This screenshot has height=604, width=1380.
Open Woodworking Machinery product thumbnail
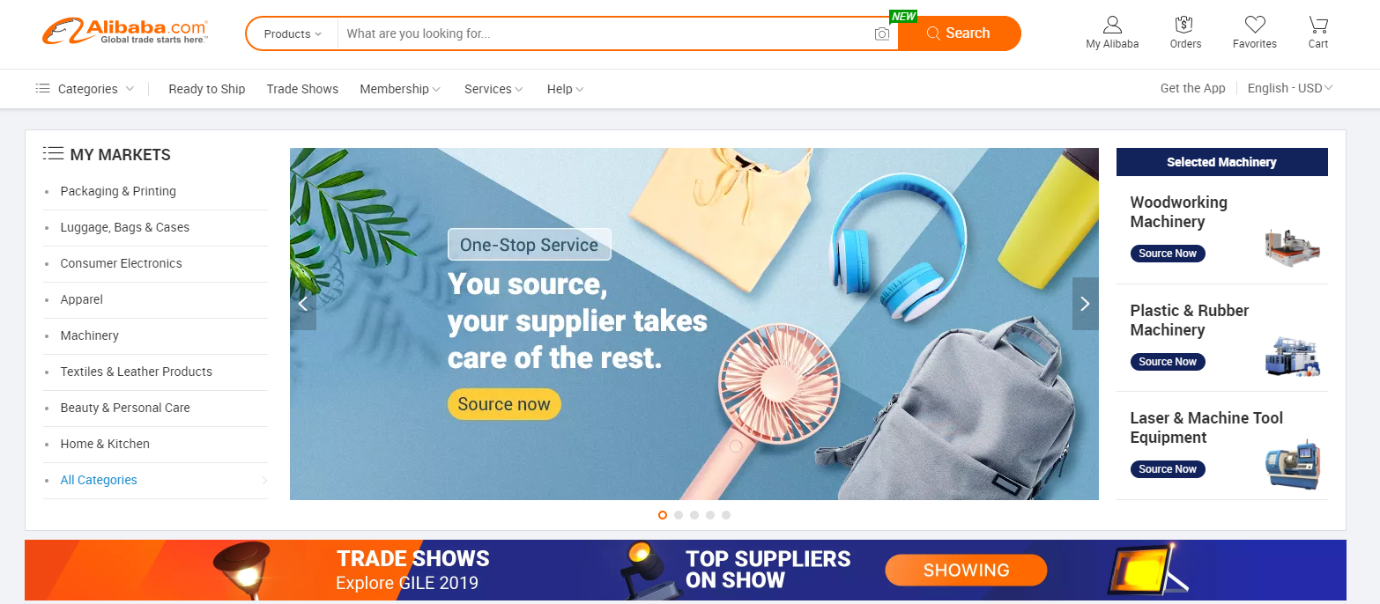click(x=1292, y=246)
